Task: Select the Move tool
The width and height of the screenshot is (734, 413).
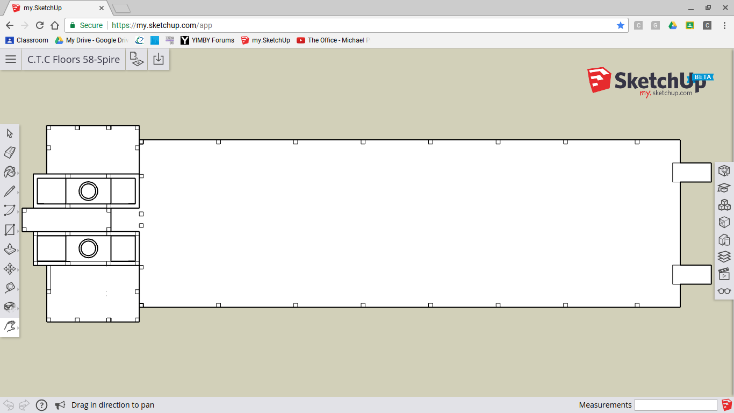Action: 10,269
